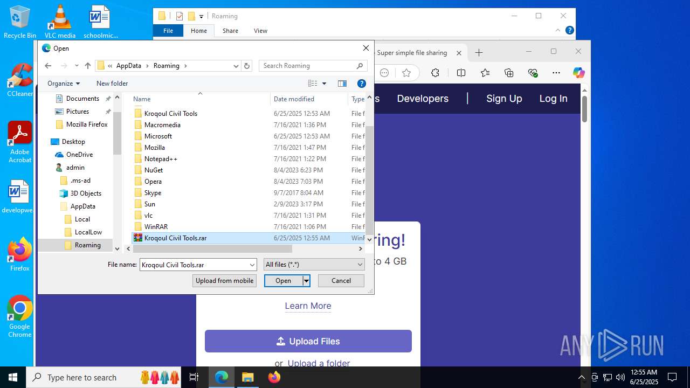Cancel the Open dialog

[341, 280]
